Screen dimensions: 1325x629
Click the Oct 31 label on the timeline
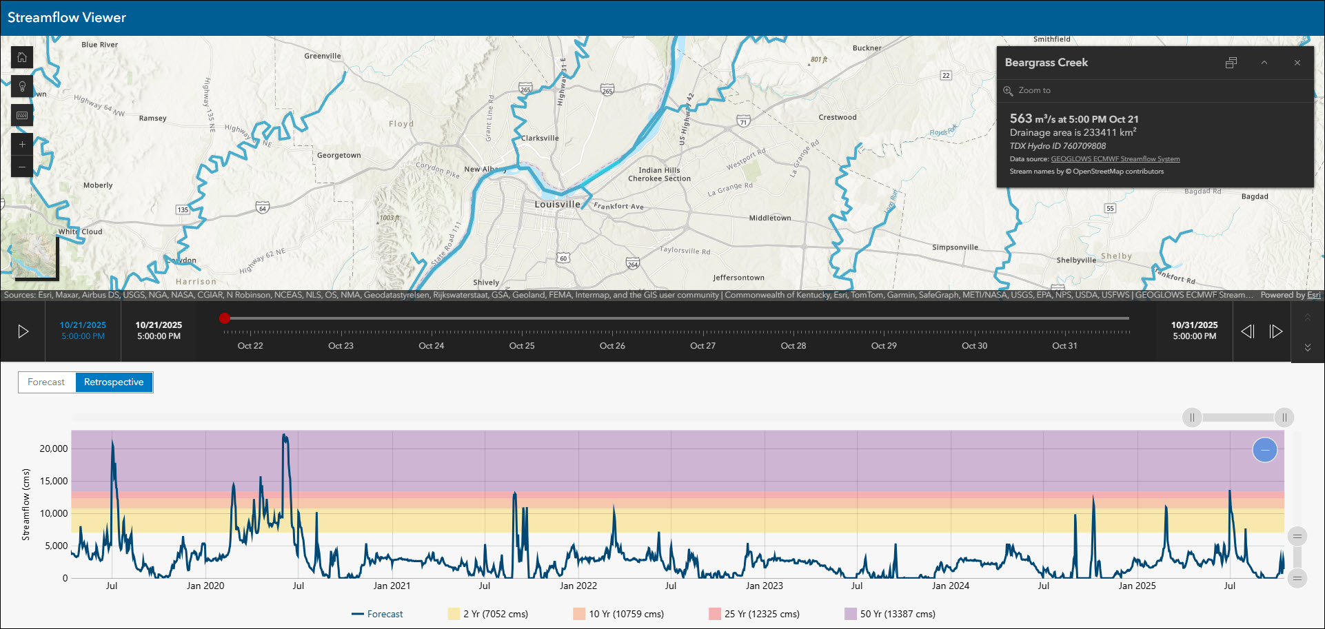(1064, 346)
